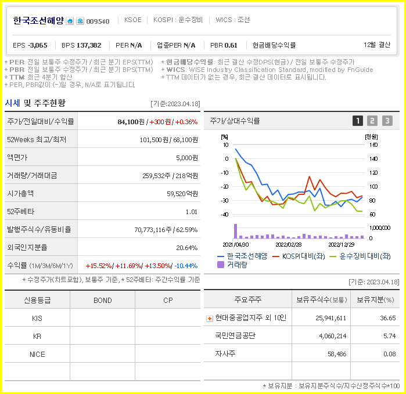Click the CP column header
Viewport: 406px width, 394px height.
coord(168,300)
